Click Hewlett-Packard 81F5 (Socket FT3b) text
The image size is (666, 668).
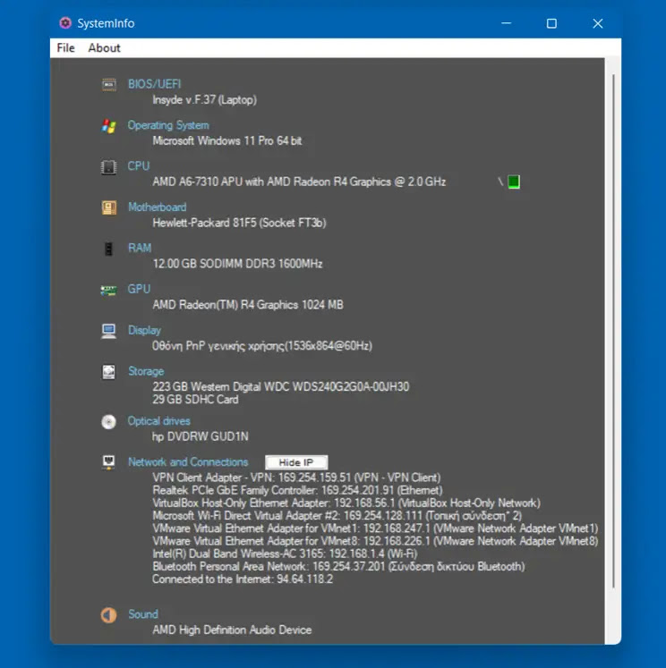[239, 223]
